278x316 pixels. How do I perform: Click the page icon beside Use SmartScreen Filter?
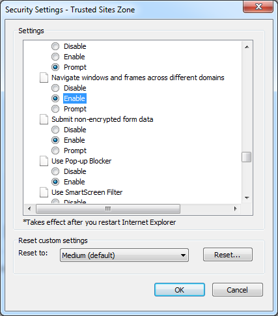(x=44, y=192)
